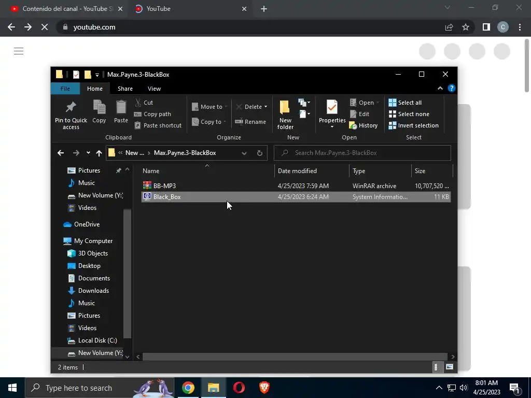Open the Move to dropdown
Viewport: 531px width, 398px height.
(x=209, y=107)
